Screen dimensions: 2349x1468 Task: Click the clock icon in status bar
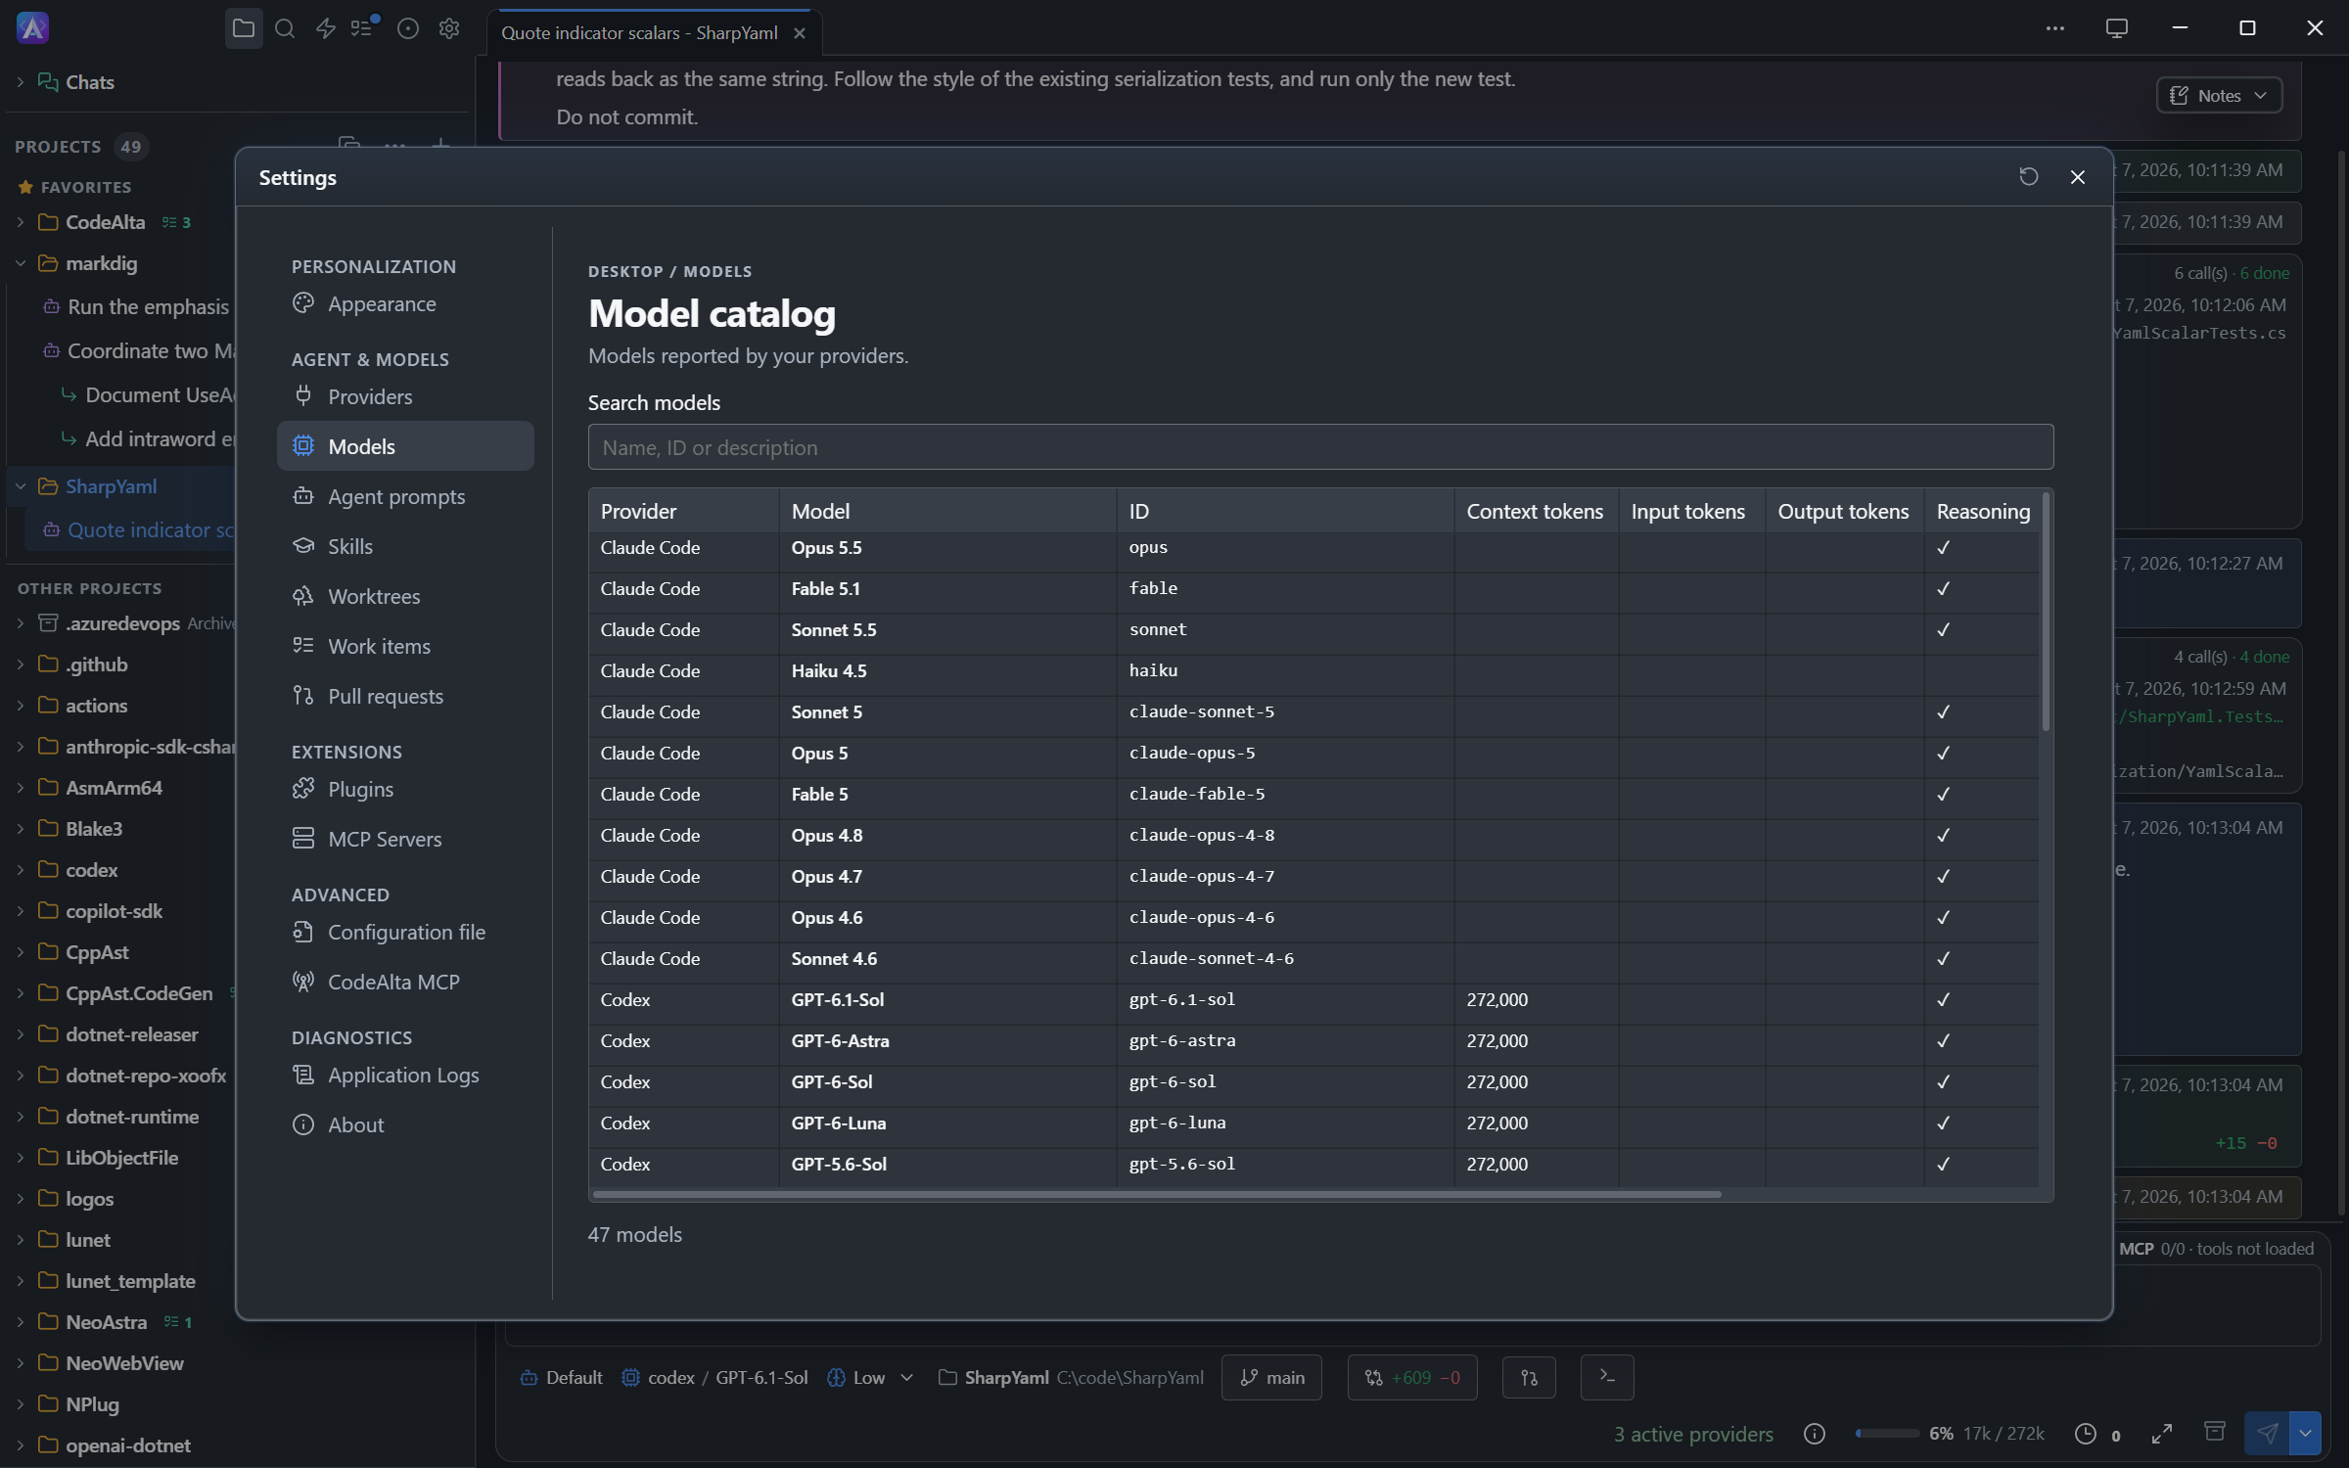[x=2086, y=1434]
